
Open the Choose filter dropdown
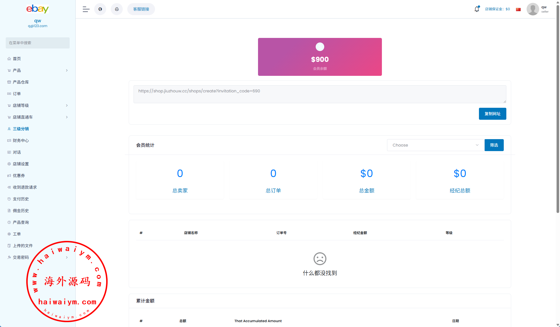pos(435,145)
